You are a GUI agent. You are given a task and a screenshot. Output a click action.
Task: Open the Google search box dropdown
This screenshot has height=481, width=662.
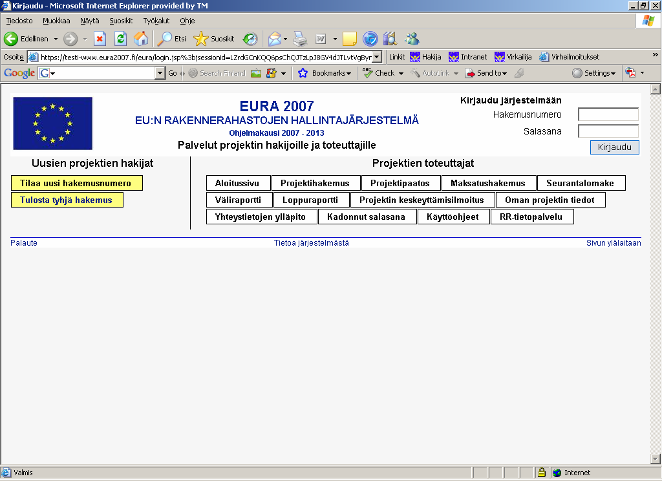pyautogui.click(x=160, y=73)
